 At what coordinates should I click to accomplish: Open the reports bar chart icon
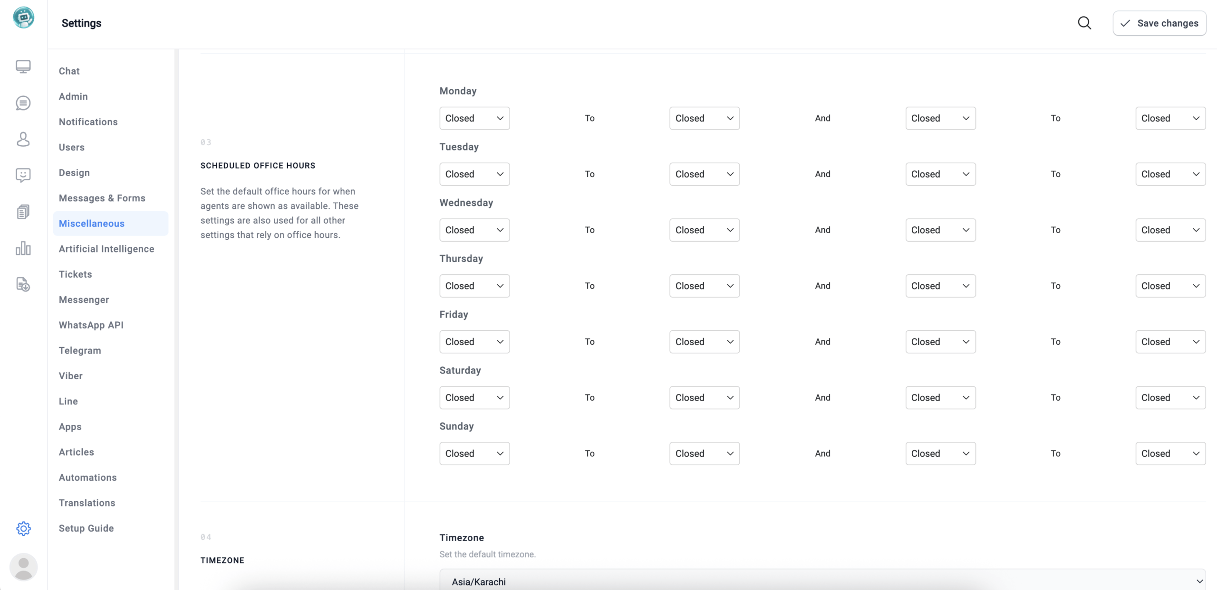point(23,248)
